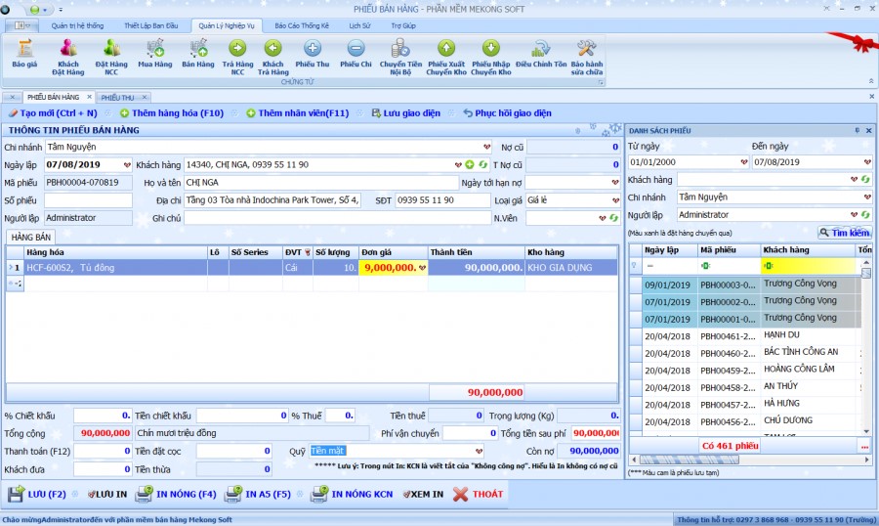Pin the Danh sách phiếu panel
The height and width of the screenshot is (526, 879).
tap(858, 130)
